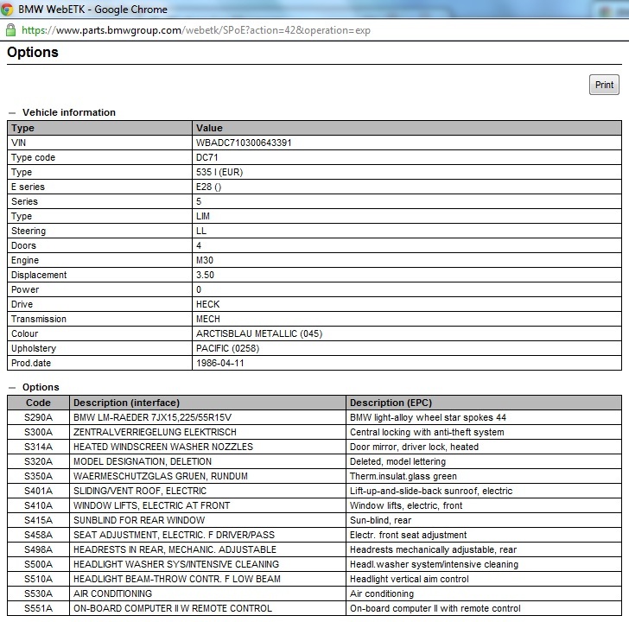Viewport: 629px width, 622px height.
Task: Click option code S551A
Action: pyautogui.click(x=38, y=609)
